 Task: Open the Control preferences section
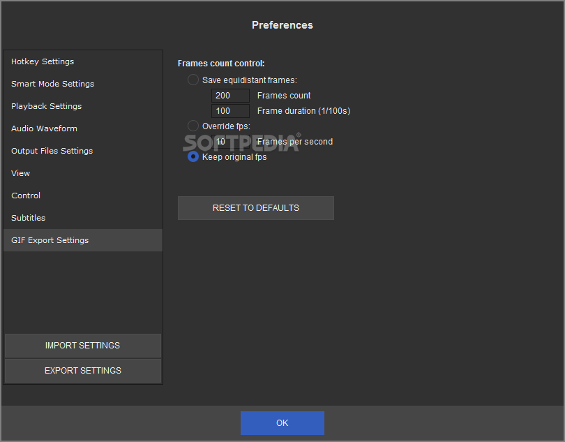tap(83, 196)
